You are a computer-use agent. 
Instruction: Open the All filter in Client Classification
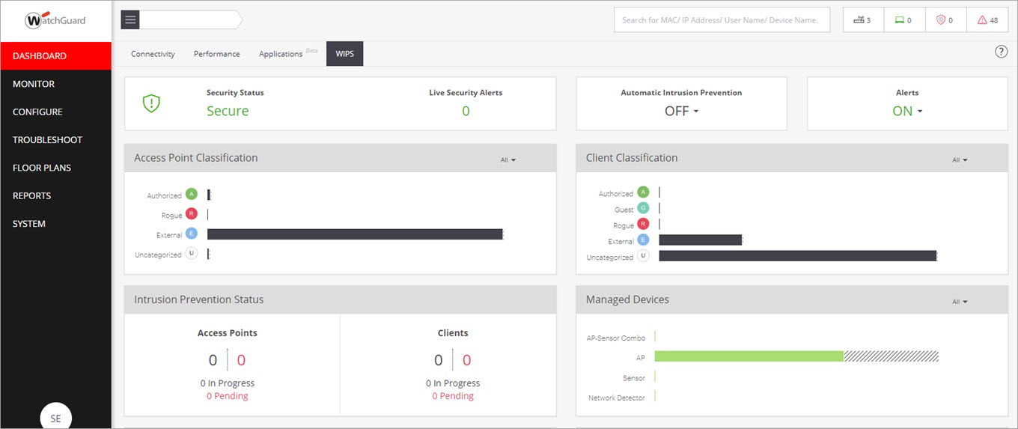click(960, 159)
